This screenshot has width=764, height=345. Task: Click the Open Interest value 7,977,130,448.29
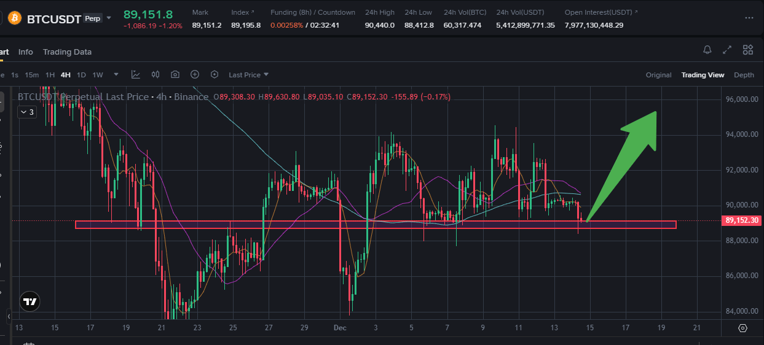(x=594, y=25)
